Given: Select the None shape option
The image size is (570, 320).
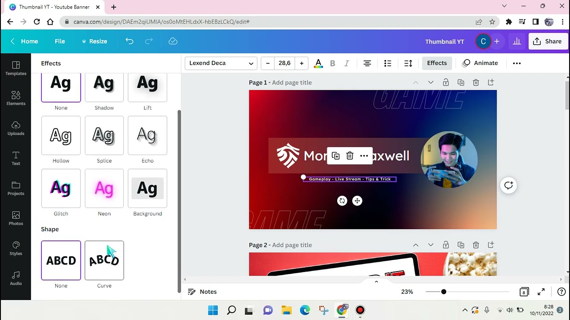Looking at the screenshot, I should (x=61, y=260).
